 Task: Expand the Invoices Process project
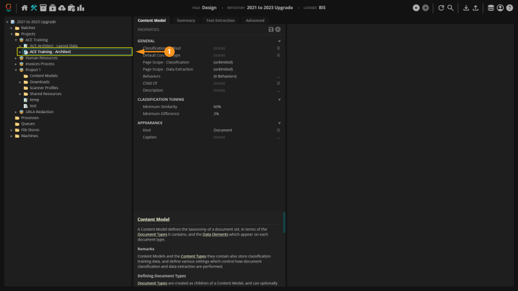(x=16, y=64)
